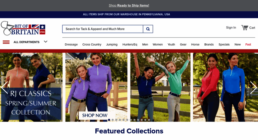Viewport: 258px width, 140px height.
Task: Open the Brands menu
Action: 209,44
